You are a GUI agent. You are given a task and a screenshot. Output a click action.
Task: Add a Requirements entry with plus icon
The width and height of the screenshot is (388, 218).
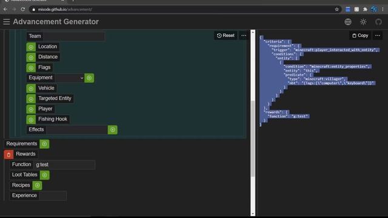(44, 144)
